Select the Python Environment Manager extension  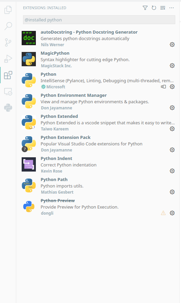98,102
